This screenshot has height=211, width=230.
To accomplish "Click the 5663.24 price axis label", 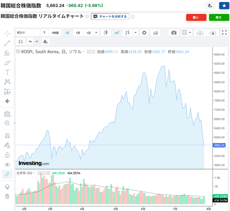I will click(219, 145).
